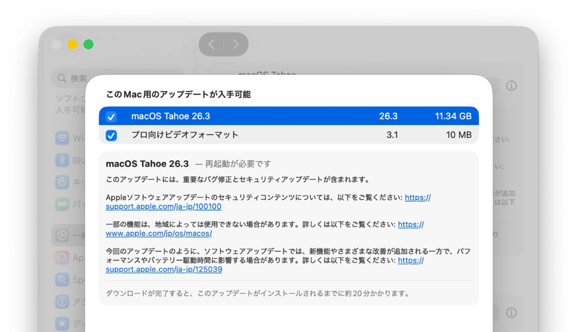This screenshot has width=577, height=332.
Task: Select the Bluetooth icon in the sidebar
Action: pyautogui.click(x=63, y=160)
